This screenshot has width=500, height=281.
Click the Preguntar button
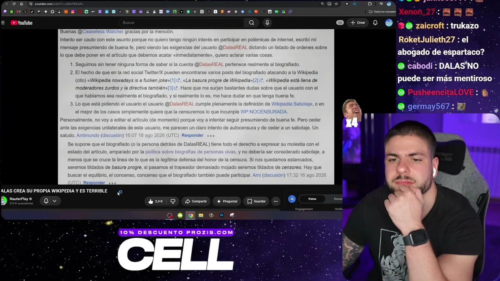pos(227,201)
